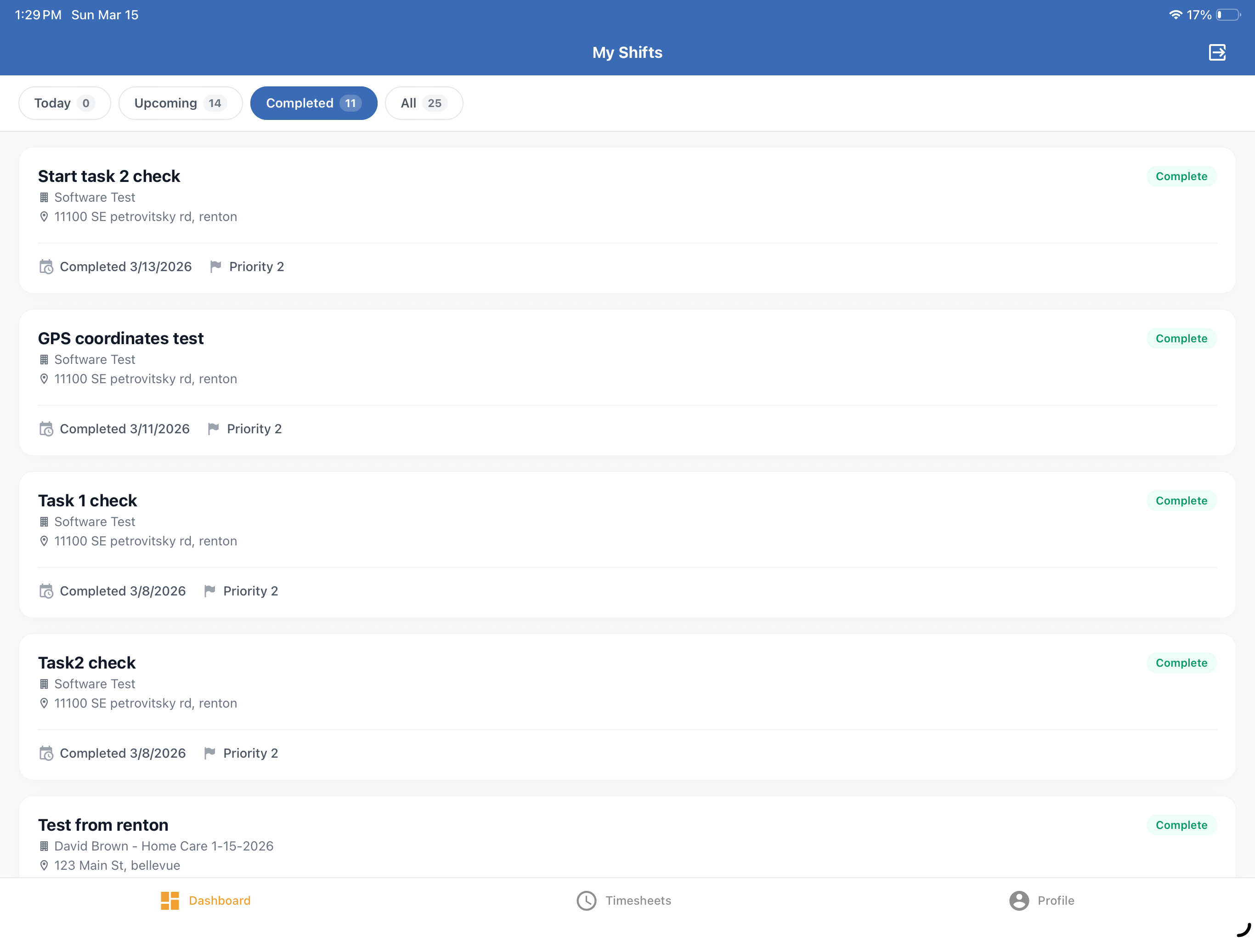Select the Completed filter tab
The image size is (1255, 941).
click(314, 103)
